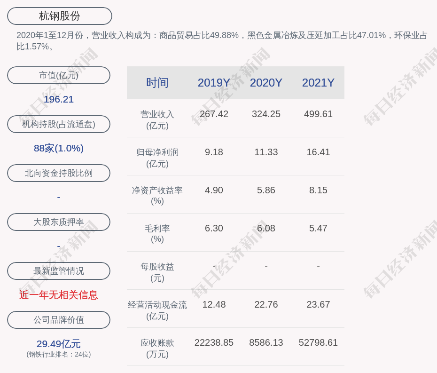Select the 2021Y column header
This screenshot has height=373, width=437.
click(318, 83)
